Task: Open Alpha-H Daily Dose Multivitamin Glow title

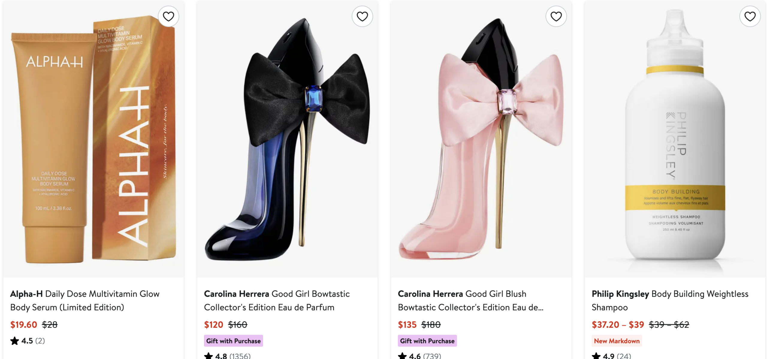Action: coord(85,300)
